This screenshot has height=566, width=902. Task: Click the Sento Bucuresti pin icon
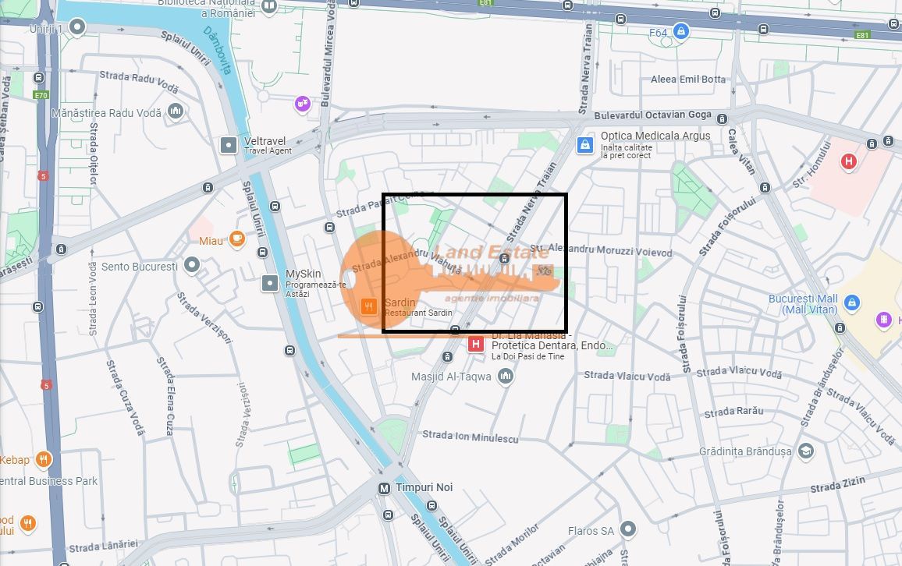coord(192,266)
